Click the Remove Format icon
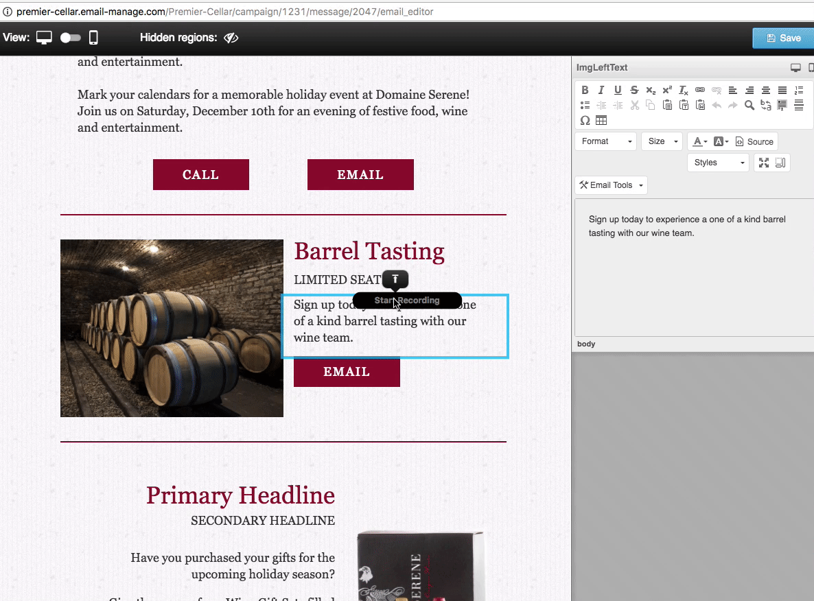The height and width of the screenshot is (601, 814). click(684, 90)
